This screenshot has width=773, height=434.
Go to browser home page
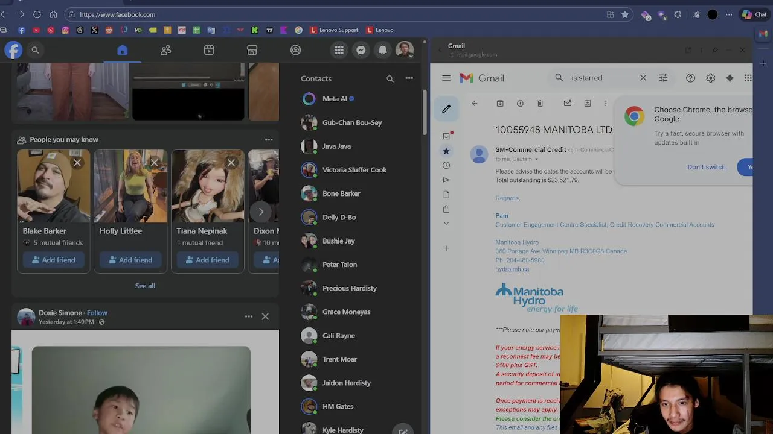53,14
